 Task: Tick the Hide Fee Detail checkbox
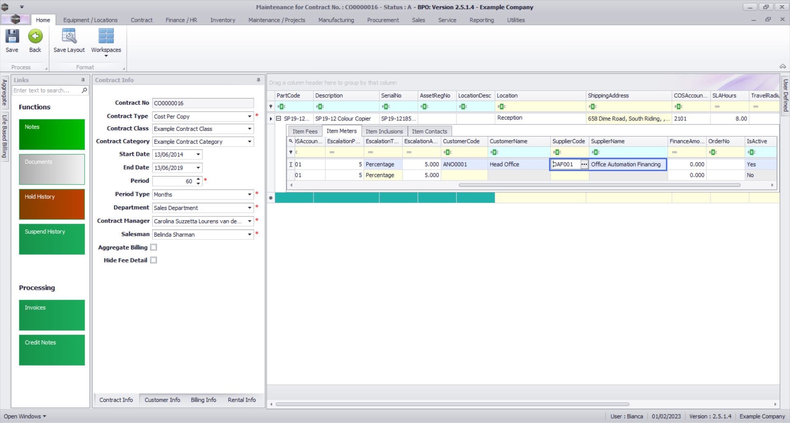coord(153,260)
